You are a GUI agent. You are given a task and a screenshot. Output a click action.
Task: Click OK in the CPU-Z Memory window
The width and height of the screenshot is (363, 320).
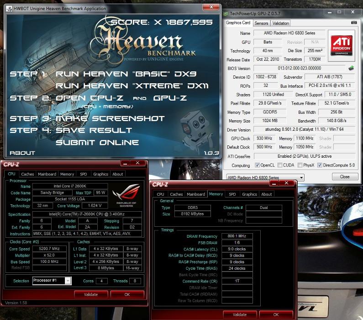(x=276, y=315)
